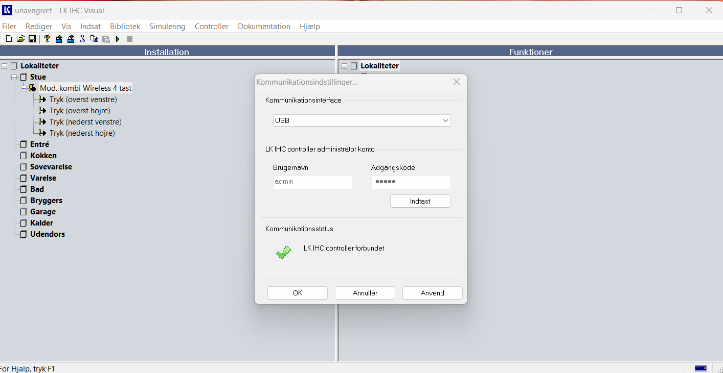Select the Kokken room label
This screenshot has height=373, width=723.
[43, 156]
